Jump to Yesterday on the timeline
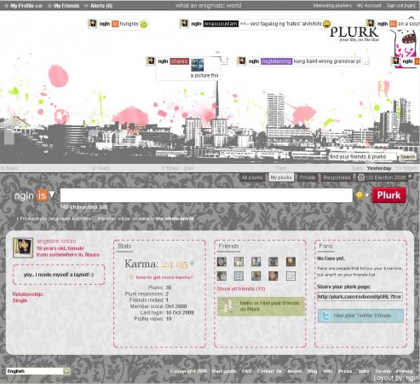The image size is (420, 384). point(379,168)
